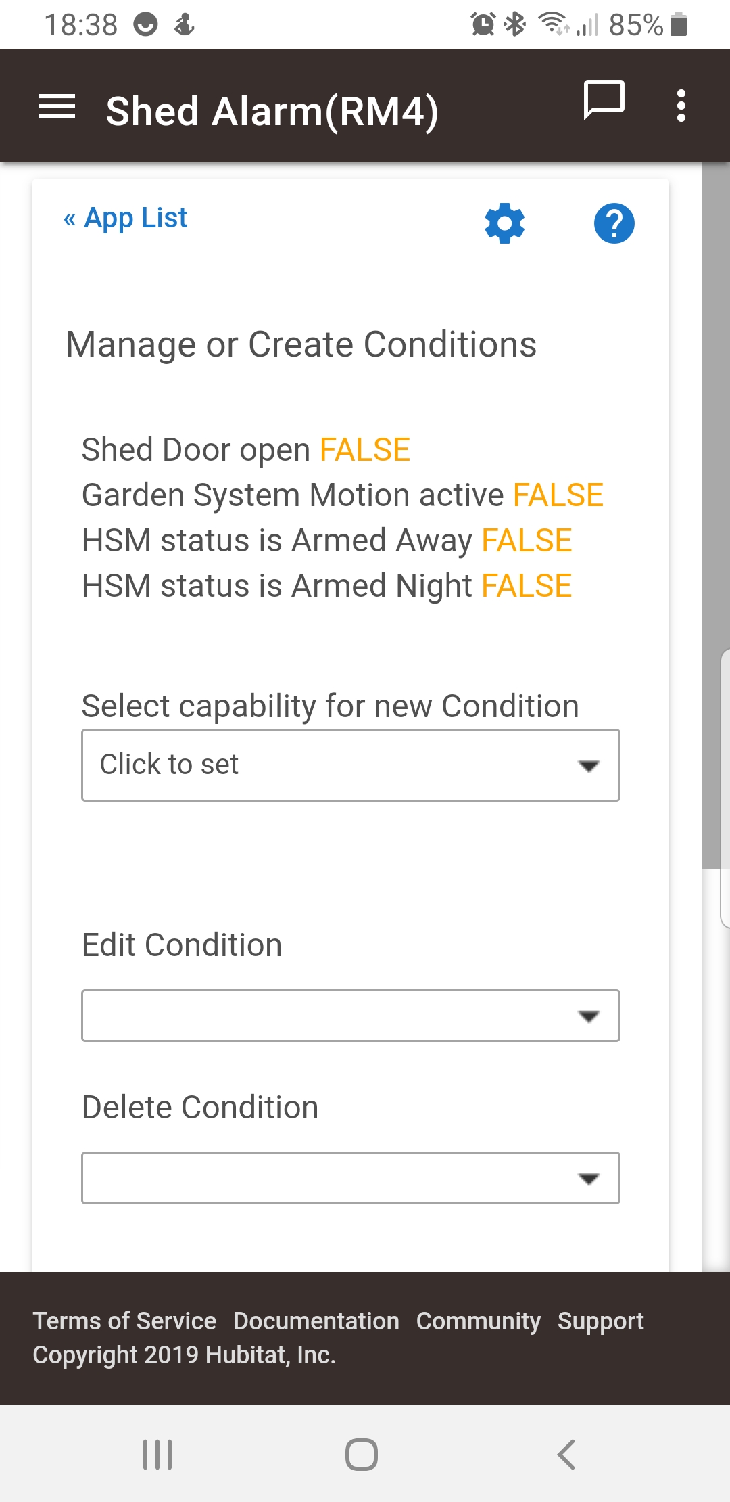Select Garden System Motion active condition

[x=342, y=495]
